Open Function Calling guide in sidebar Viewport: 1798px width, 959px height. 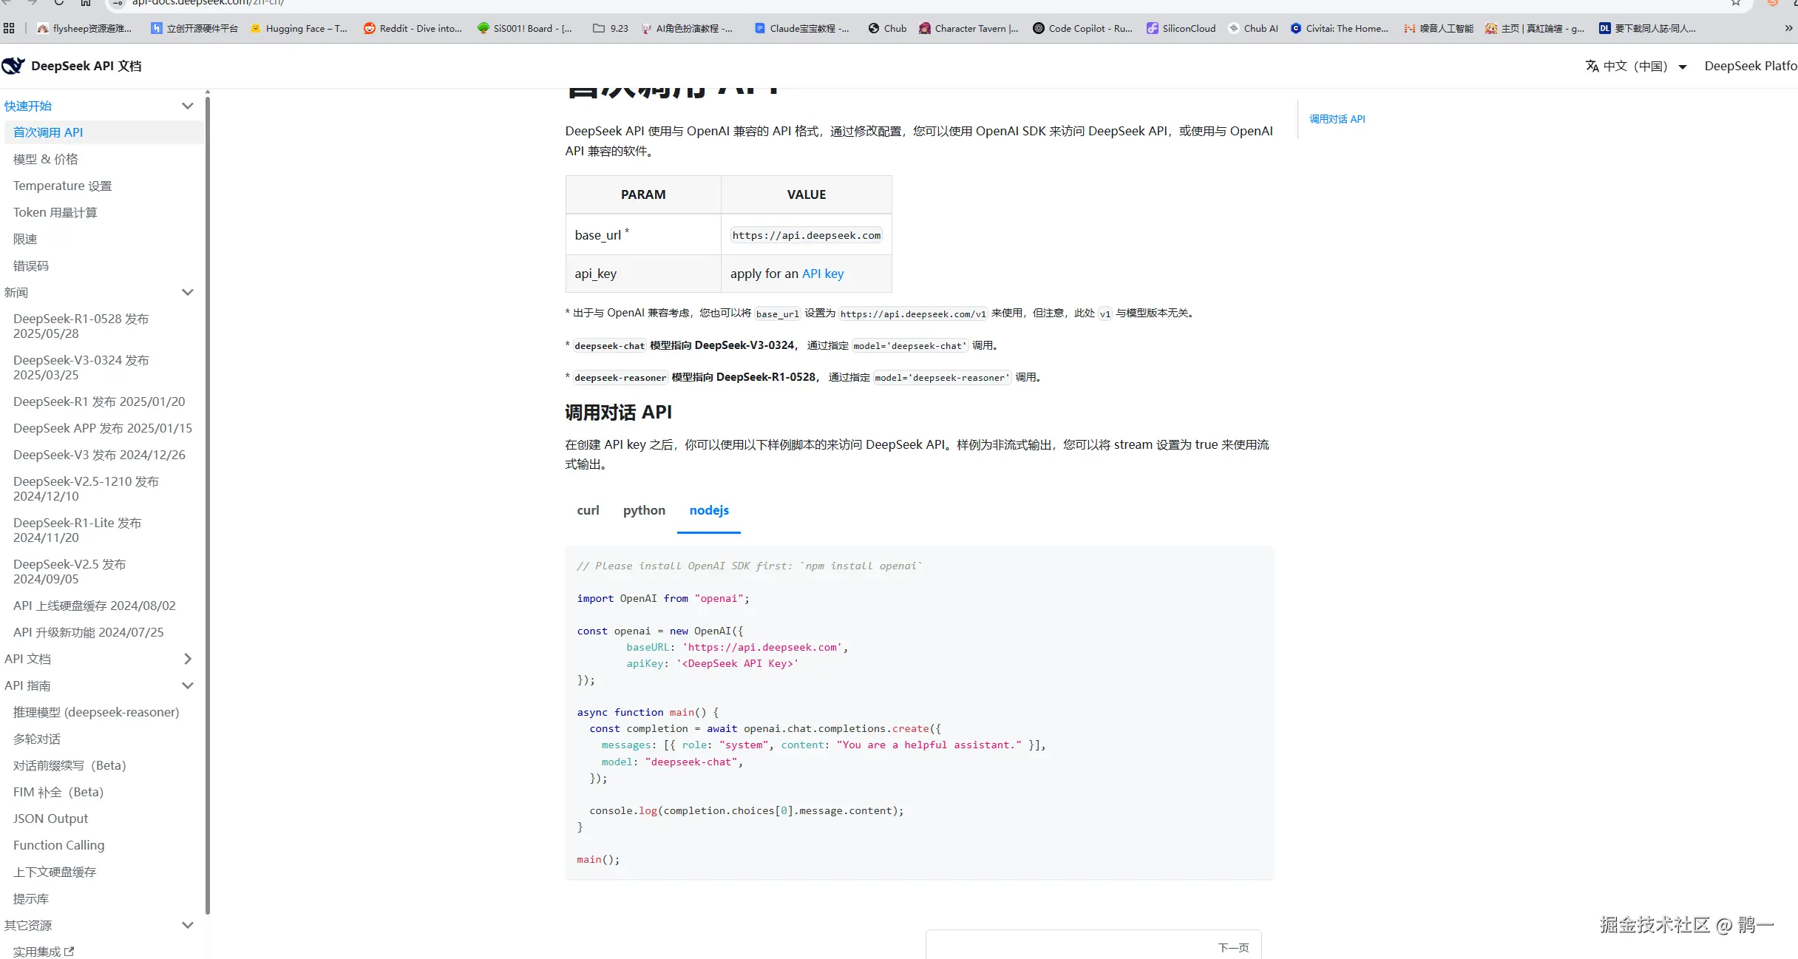pos(58,845)
